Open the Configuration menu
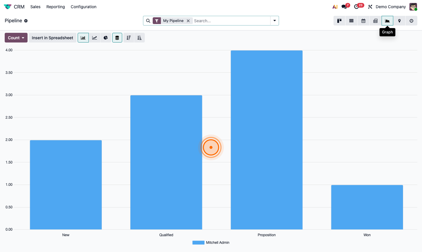422x252 pixels. click(84, 6)
